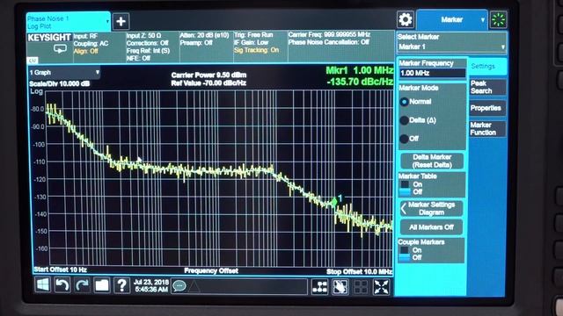The width and height of the screenshot is (563, 316).
Task: Open the multi-window layout icon
Action: (361, 287)
